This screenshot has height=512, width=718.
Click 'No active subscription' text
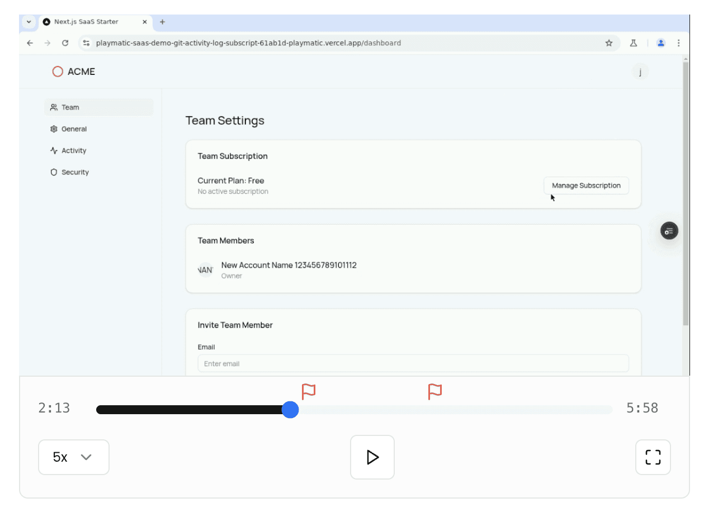click(x=233, y=192)
